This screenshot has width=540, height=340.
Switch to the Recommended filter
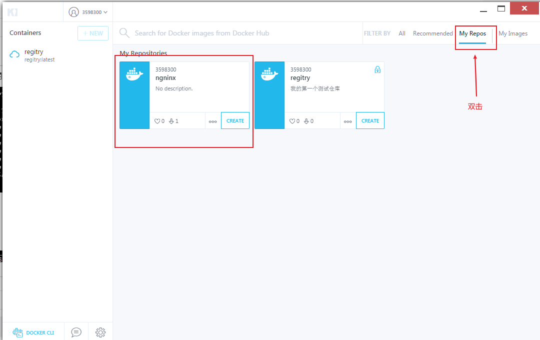coord(433,33)
